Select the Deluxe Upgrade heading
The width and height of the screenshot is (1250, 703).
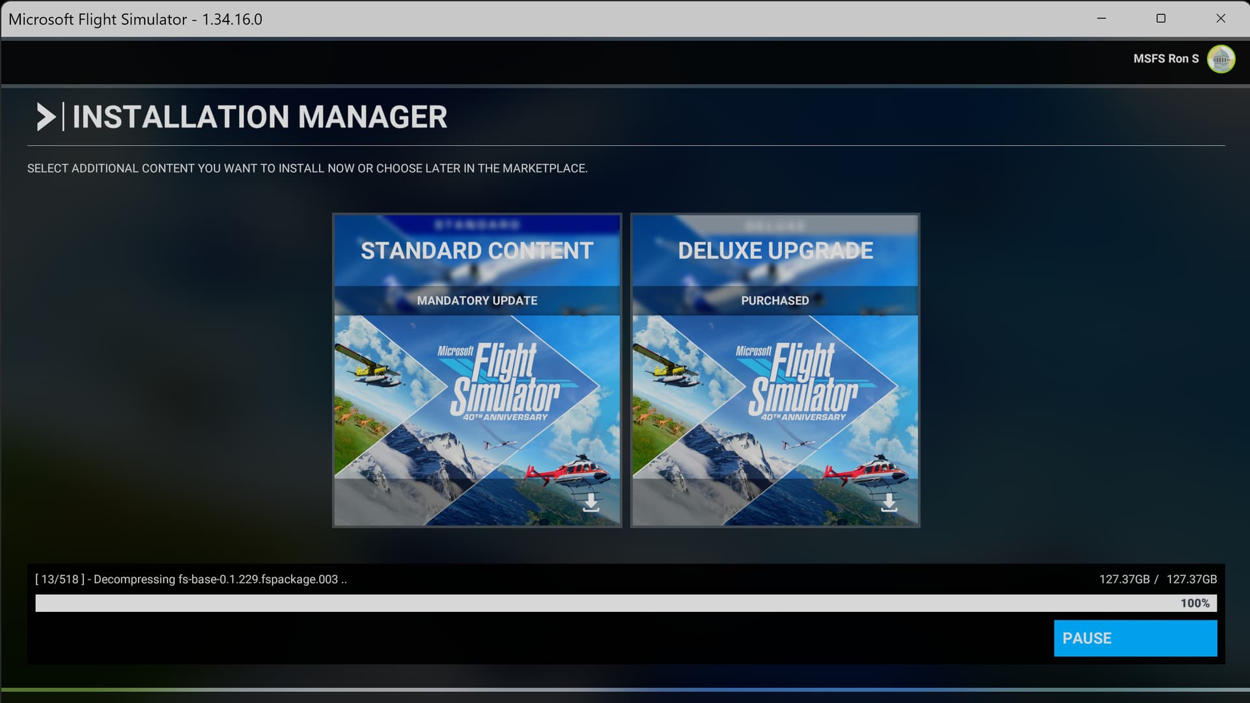coord(775,251)
